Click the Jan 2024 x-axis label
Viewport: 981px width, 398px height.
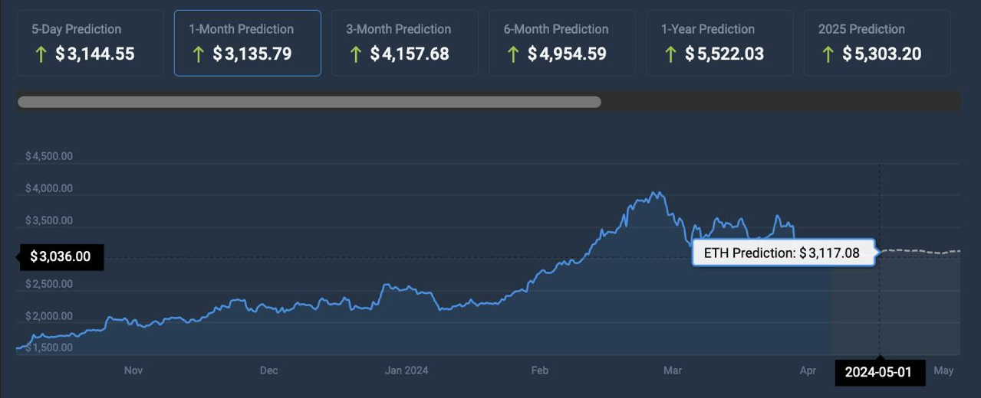coord(406,370)
